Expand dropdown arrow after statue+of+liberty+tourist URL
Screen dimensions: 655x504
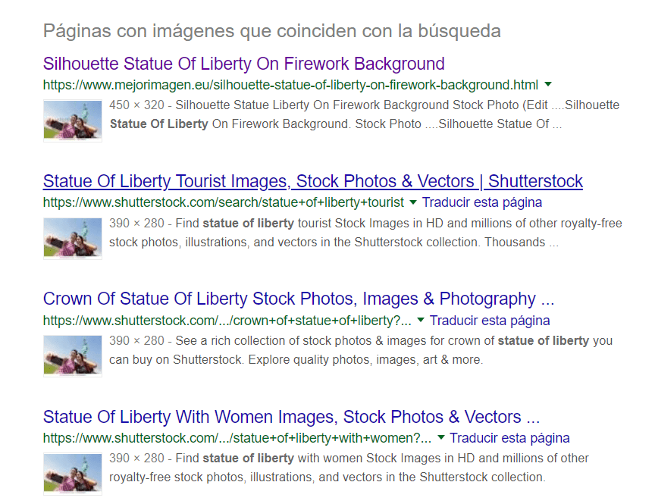coord(413,202)
